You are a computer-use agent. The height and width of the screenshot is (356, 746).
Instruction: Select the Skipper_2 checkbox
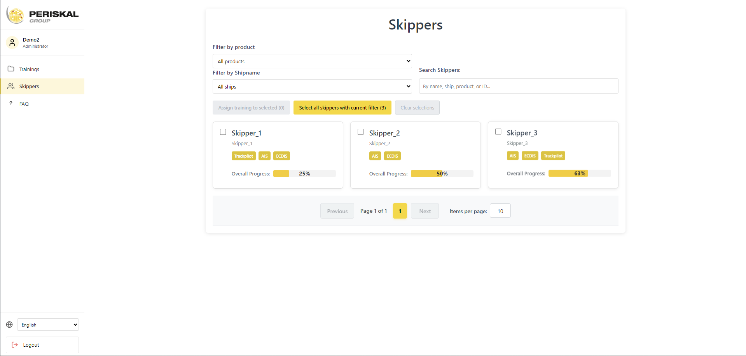[361, 132]
